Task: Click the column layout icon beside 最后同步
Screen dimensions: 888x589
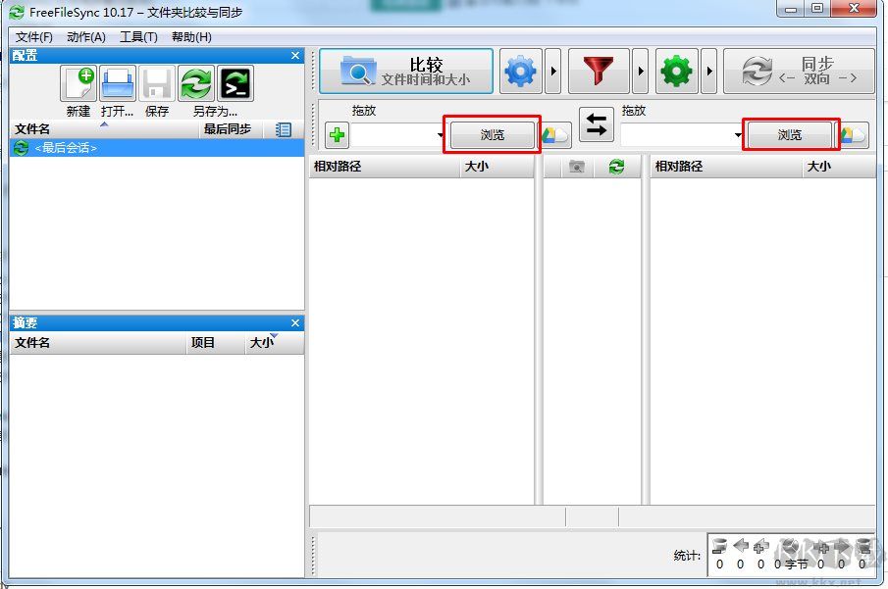Action: pos(283,129)
